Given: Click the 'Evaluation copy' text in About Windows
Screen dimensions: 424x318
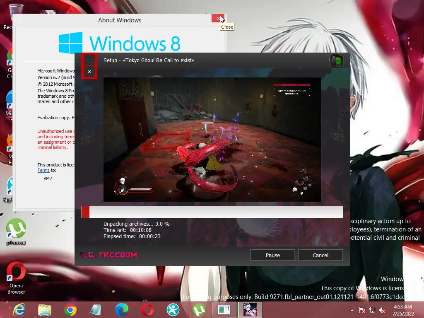Looking at the screenshot, I should [56, 118].
